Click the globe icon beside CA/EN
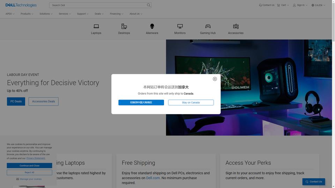 coord(313,5)
